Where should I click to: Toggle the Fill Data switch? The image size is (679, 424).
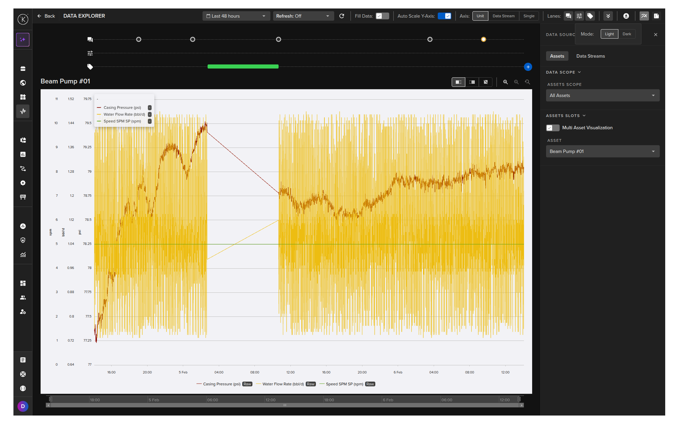tap(382, 16)
